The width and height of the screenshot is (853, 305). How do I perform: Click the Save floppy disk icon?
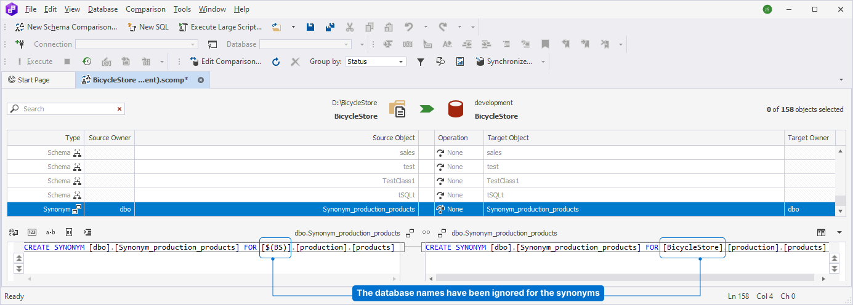311,27
